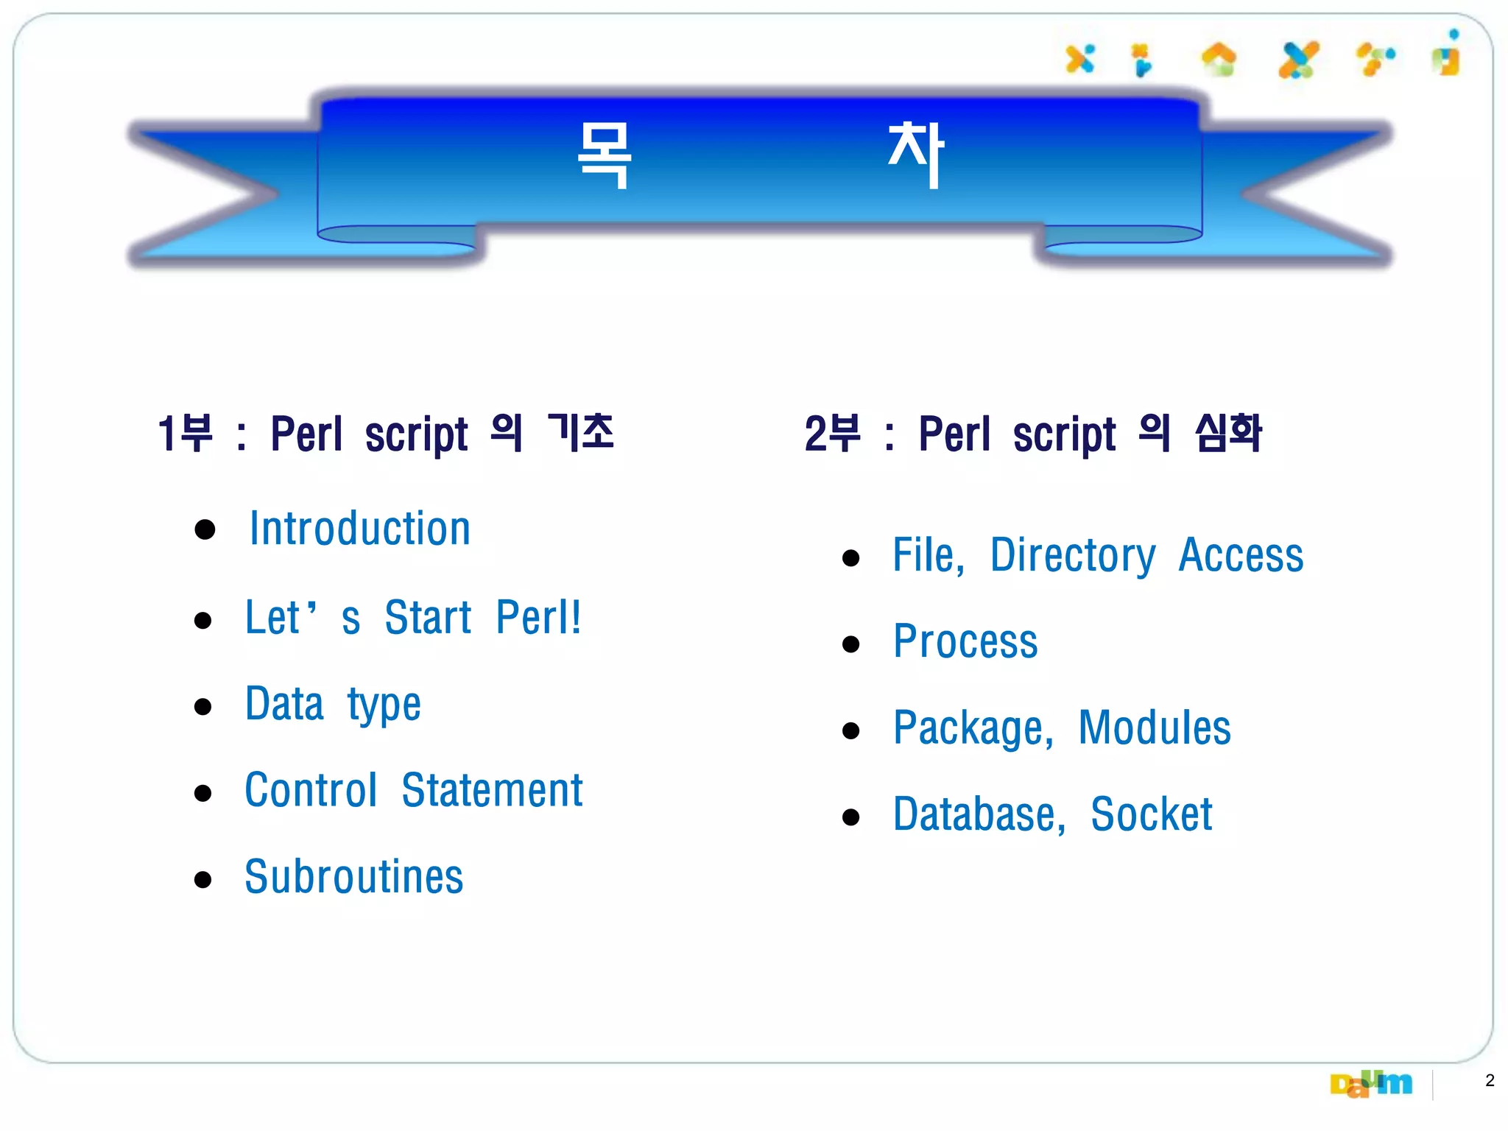Click the banner character '차'

click(x=915, y=155)
